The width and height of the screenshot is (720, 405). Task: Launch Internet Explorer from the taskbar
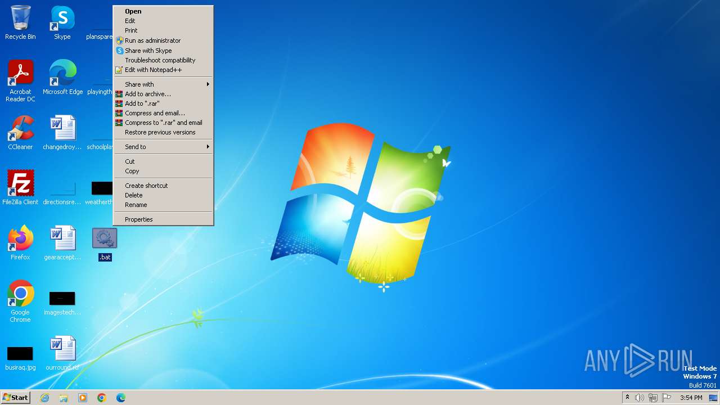point(45,398)
